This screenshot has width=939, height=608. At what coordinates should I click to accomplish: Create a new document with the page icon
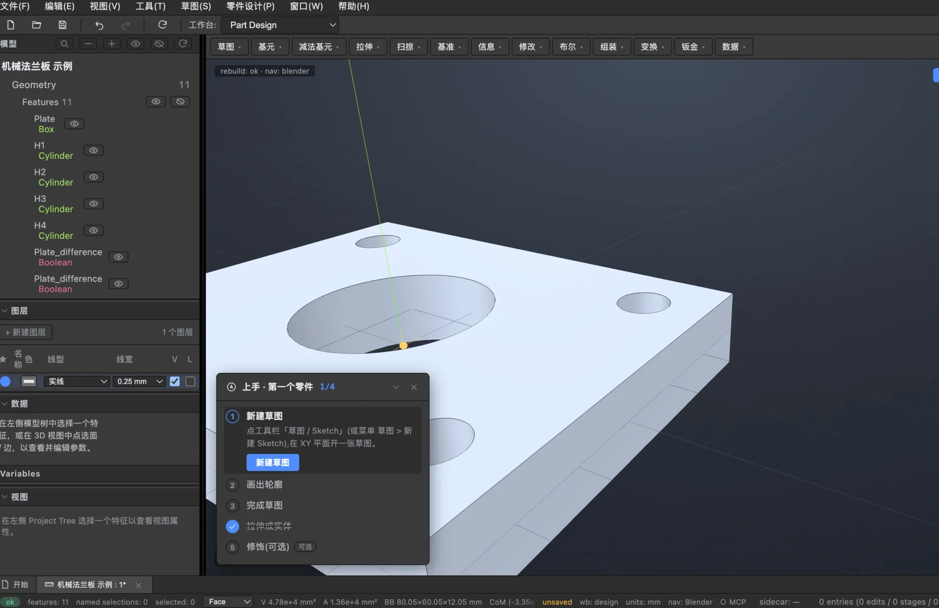pyautogui.click(x=10, y=25)
